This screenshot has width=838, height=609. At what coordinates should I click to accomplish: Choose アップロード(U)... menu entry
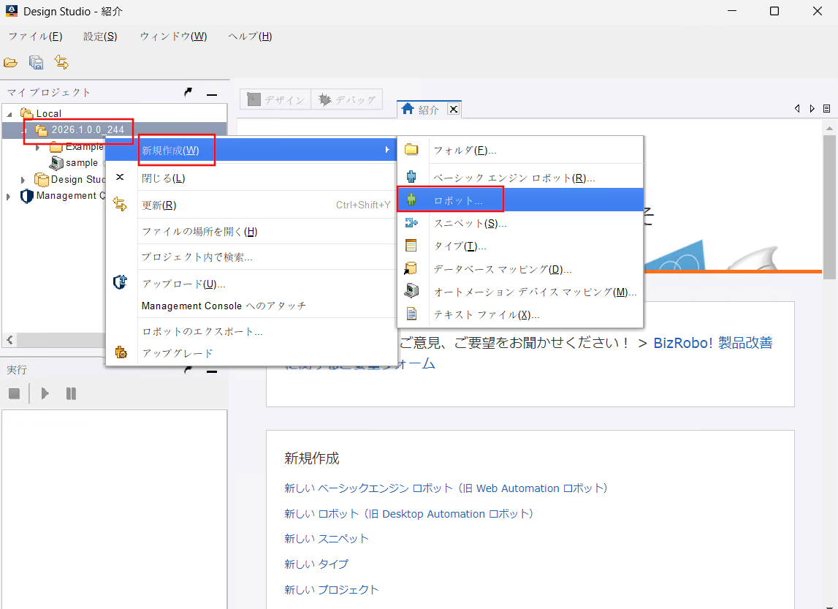[251, 284]
